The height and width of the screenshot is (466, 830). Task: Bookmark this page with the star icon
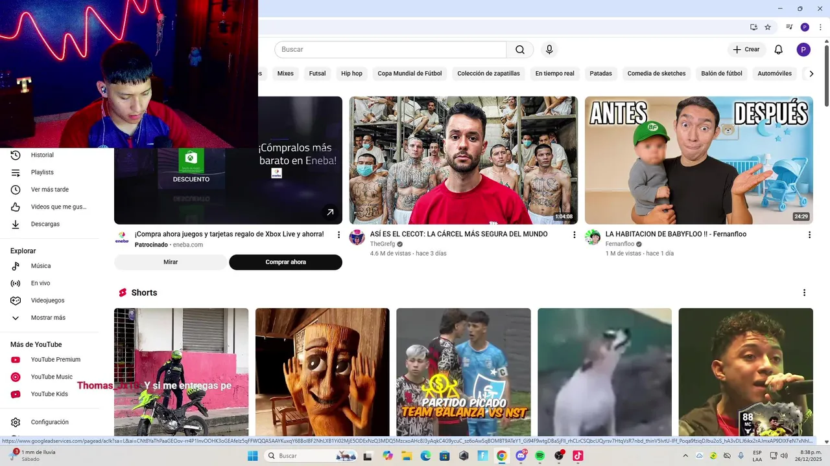pyautogui.click(x=768, y=27)
